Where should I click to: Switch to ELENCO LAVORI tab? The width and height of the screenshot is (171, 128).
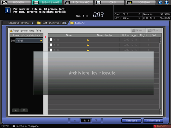tap(47, 2)
